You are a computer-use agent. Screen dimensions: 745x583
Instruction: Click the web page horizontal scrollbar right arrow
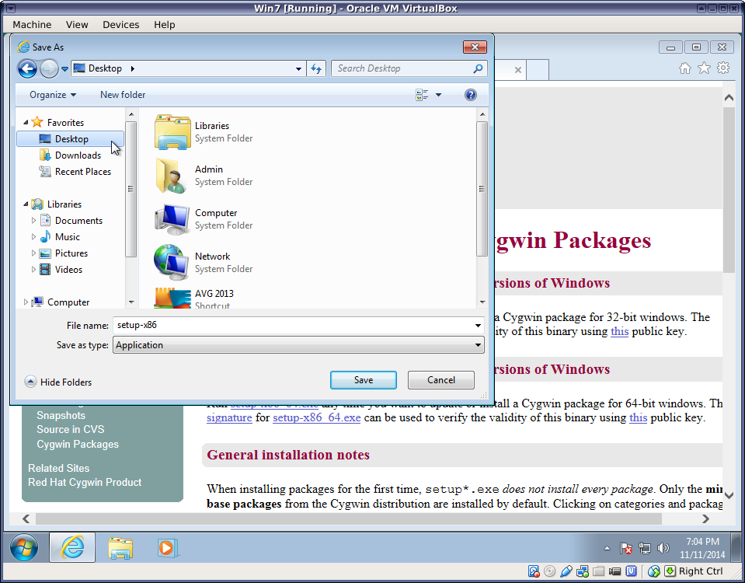(705, 518)
